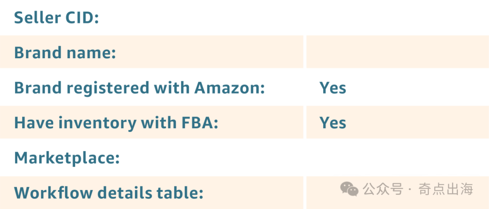The image size is (489, 209).
Task: Click the WeChat logo icon in watermark
Action: (x=349, y=189)
